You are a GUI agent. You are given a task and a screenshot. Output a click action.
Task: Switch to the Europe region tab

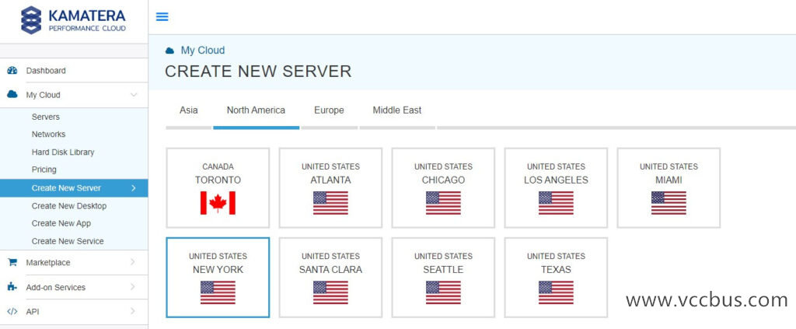point(329,110)
